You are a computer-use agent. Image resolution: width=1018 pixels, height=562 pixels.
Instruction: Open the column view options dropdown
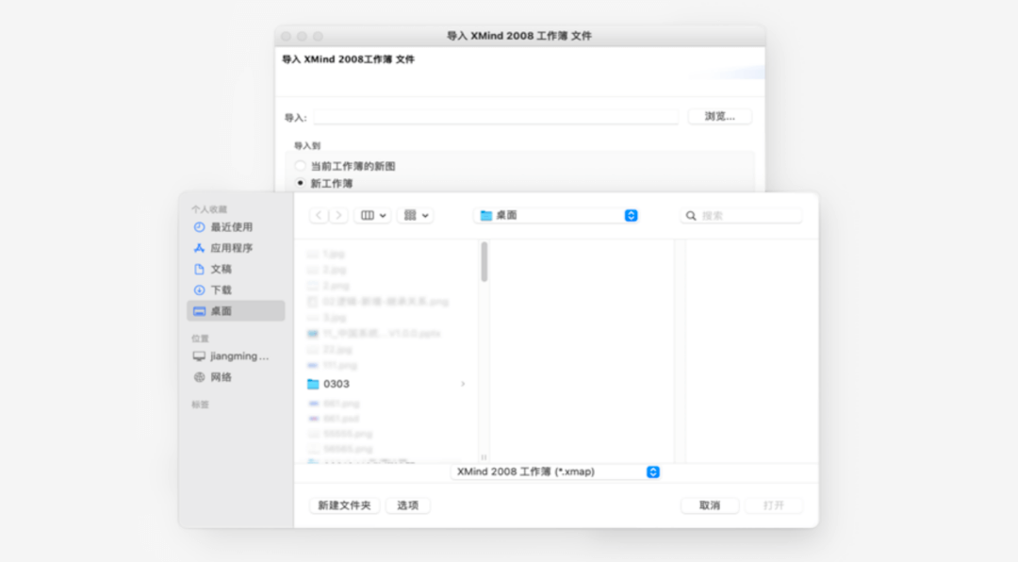click(x=372, y=215)
